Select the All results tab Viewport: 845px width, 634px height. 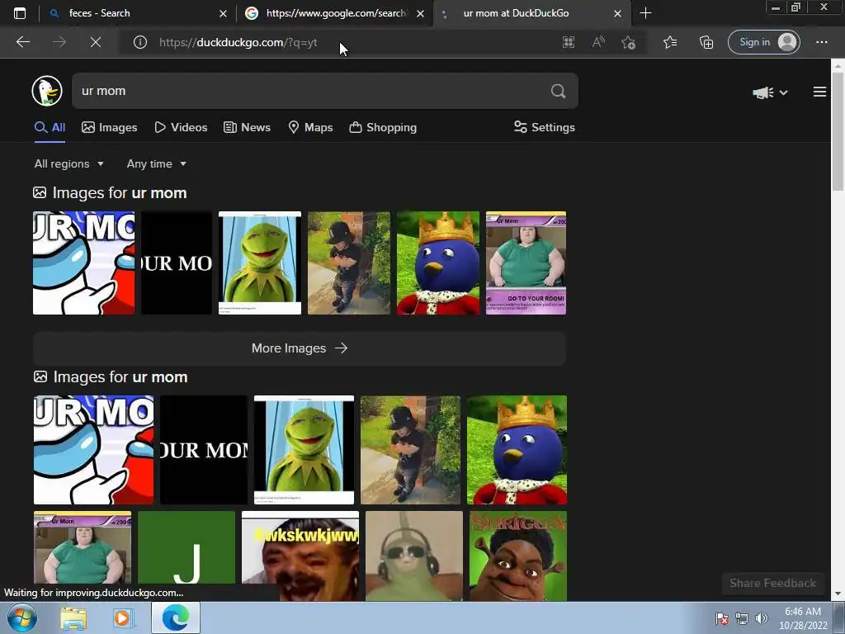50,128
